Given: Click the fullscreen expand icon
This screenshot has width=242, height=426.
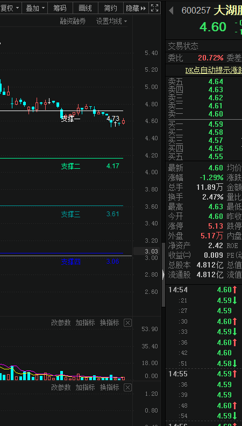Looking at the screenshot, I should click(x=154, y=8).
